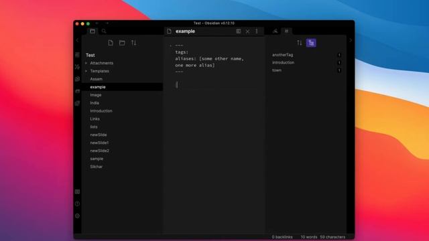Click on the aliases line in editor
429x241 pixels.
click(x=209, y=59)
